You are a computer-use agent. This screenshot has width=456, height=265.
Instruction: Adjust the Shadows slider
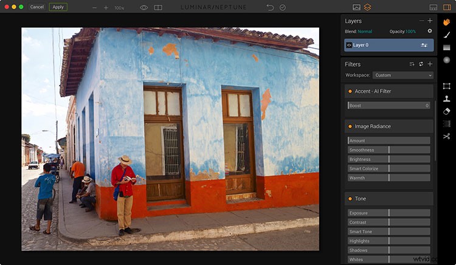click(389, 250)
